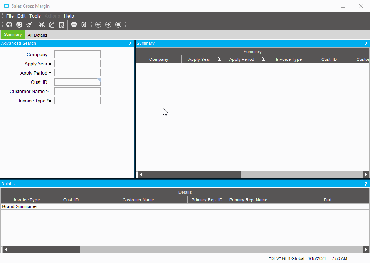The width and height of the screenshot is (370, 263).
Task: Switch to the All Details tab
Action: (37, 35)
